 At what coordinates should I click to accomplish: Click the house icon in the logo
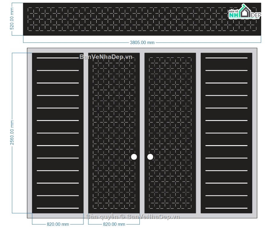point(245,11)
